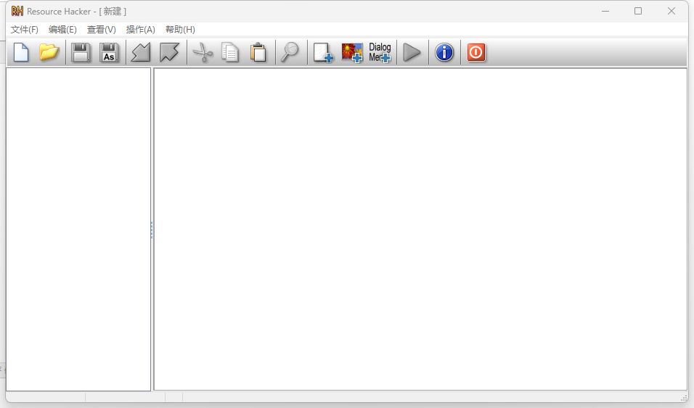694x408 pixels.
Task: Click the clipboard Paste icon
Action: tap(258, 52)
